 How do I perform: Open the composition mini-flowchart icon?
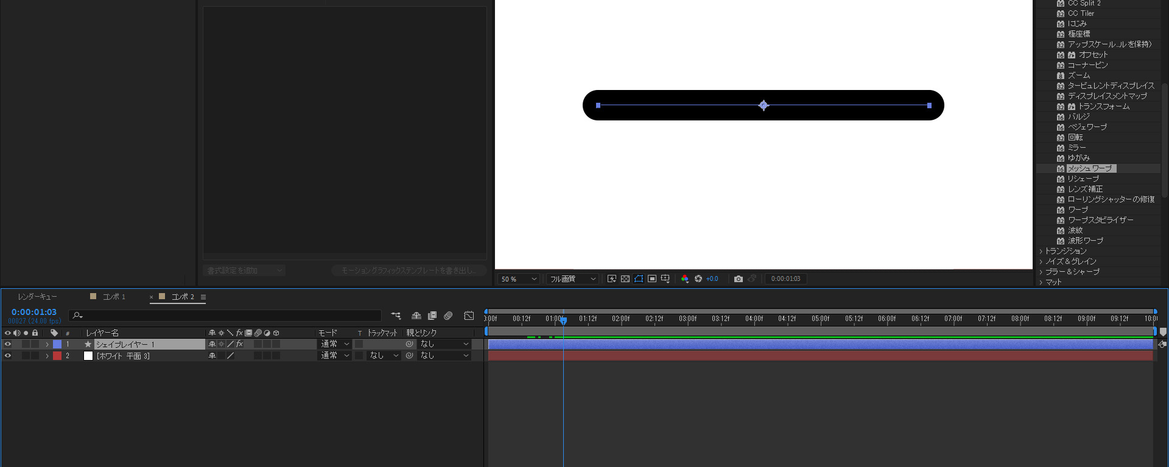(x=396, y=316)
